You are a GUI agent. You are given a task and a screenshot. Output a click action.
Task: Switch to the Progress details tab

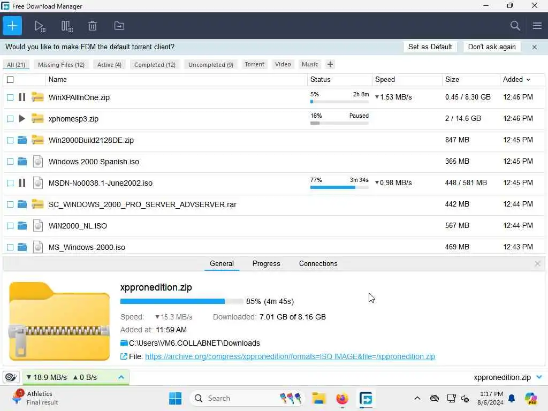coord(267,263)
